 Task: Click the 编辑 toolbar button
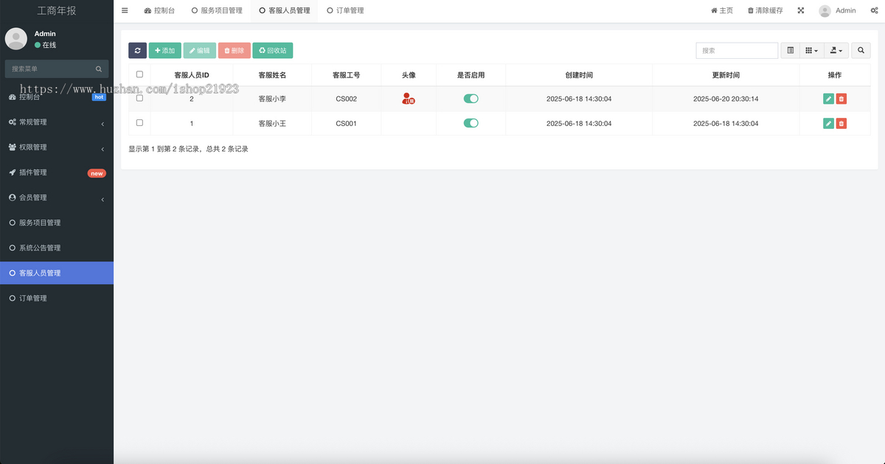coord(200,50)
